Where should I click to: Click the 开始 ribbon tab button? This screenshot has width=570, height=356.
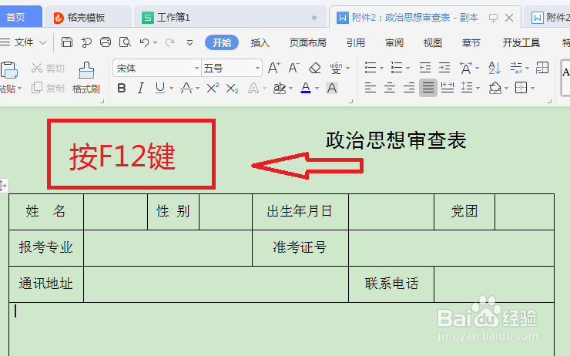(x=222, y=42)
